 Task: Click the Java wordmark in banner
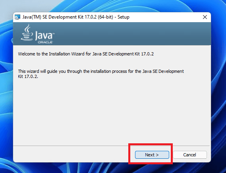[x=44, y=35]
